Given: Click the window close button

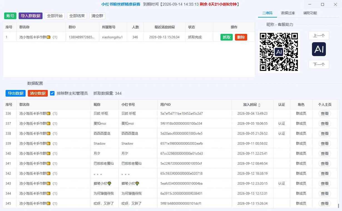Looking at the screenshot, I should (x=335, y=4).
